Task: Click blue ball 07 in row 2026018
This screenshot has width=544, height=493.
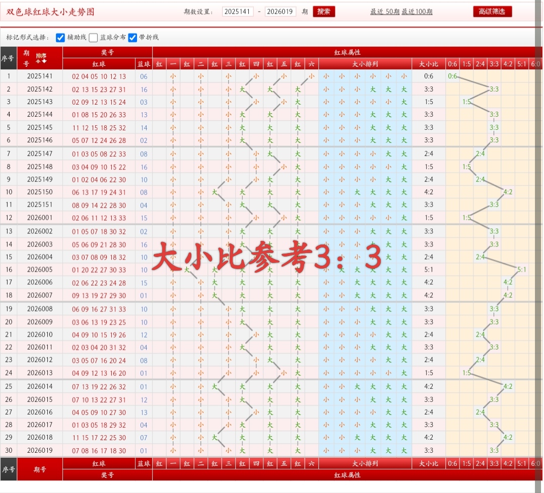Action: coord(144,438)
